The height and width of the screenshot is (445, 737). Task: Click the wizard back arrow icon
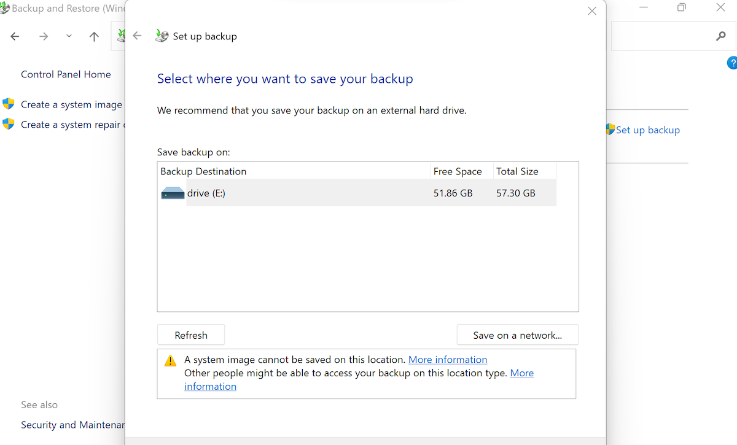pyautogui.click(x=138, y=36)
